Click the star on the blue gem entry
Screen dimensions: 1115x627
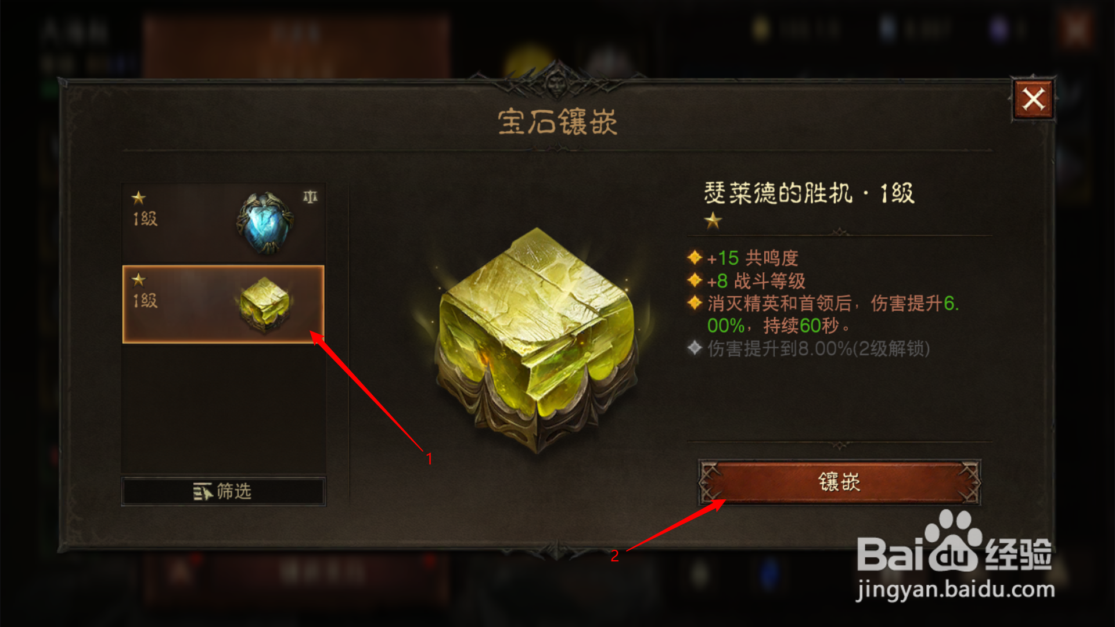click(138, 198)
